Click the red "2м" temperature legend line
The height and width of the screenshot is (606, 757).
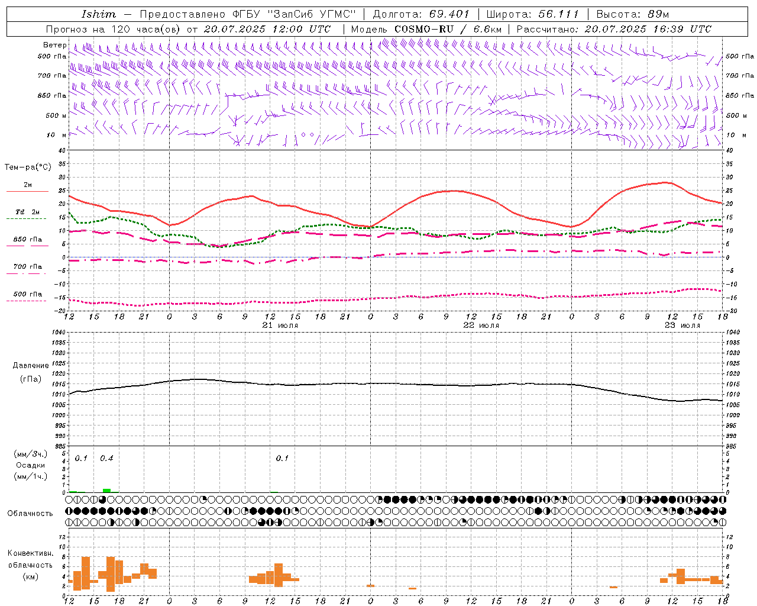[x=27, y=191]
